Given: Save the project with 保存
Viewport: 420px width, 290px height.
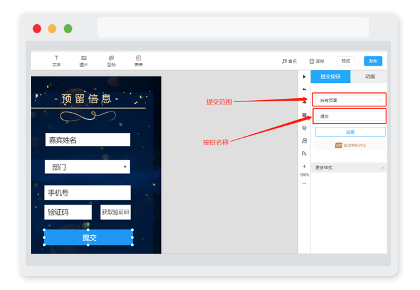Looking at the screenshot, I should pos(317,61).
